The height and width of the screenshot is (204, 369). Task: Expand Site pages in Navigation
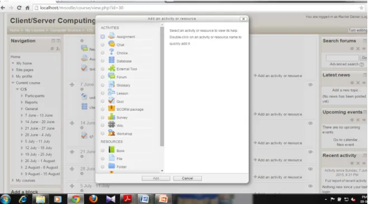tap(13, 70)
